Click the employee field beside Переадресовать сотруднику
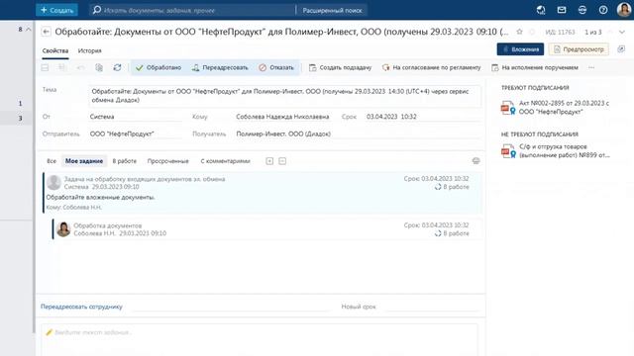The image size is (634, 356). (231, 307)
